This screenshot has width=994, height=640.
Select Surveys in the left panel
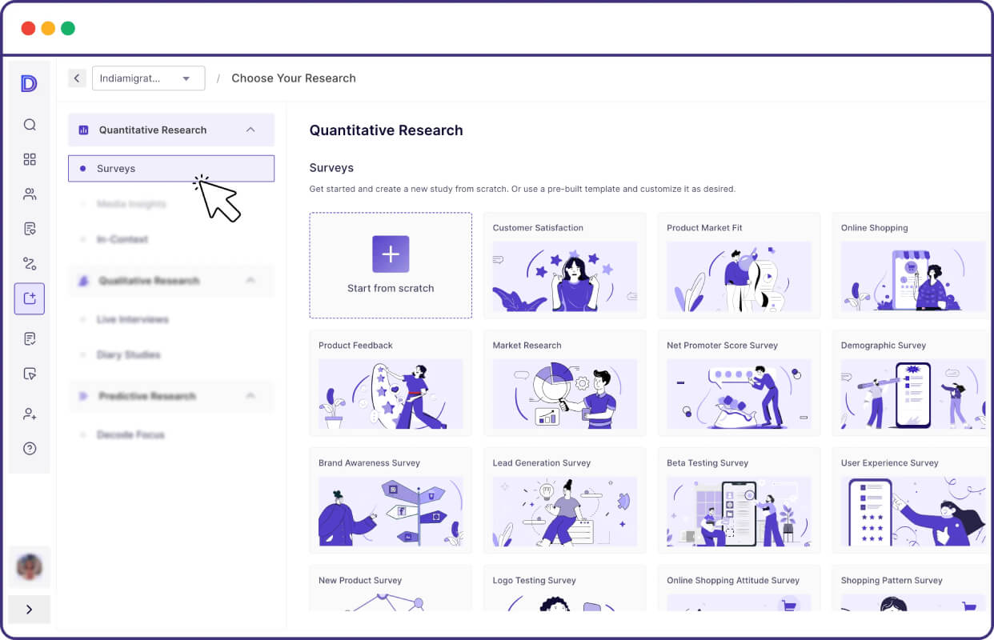[x=171, y=169]
